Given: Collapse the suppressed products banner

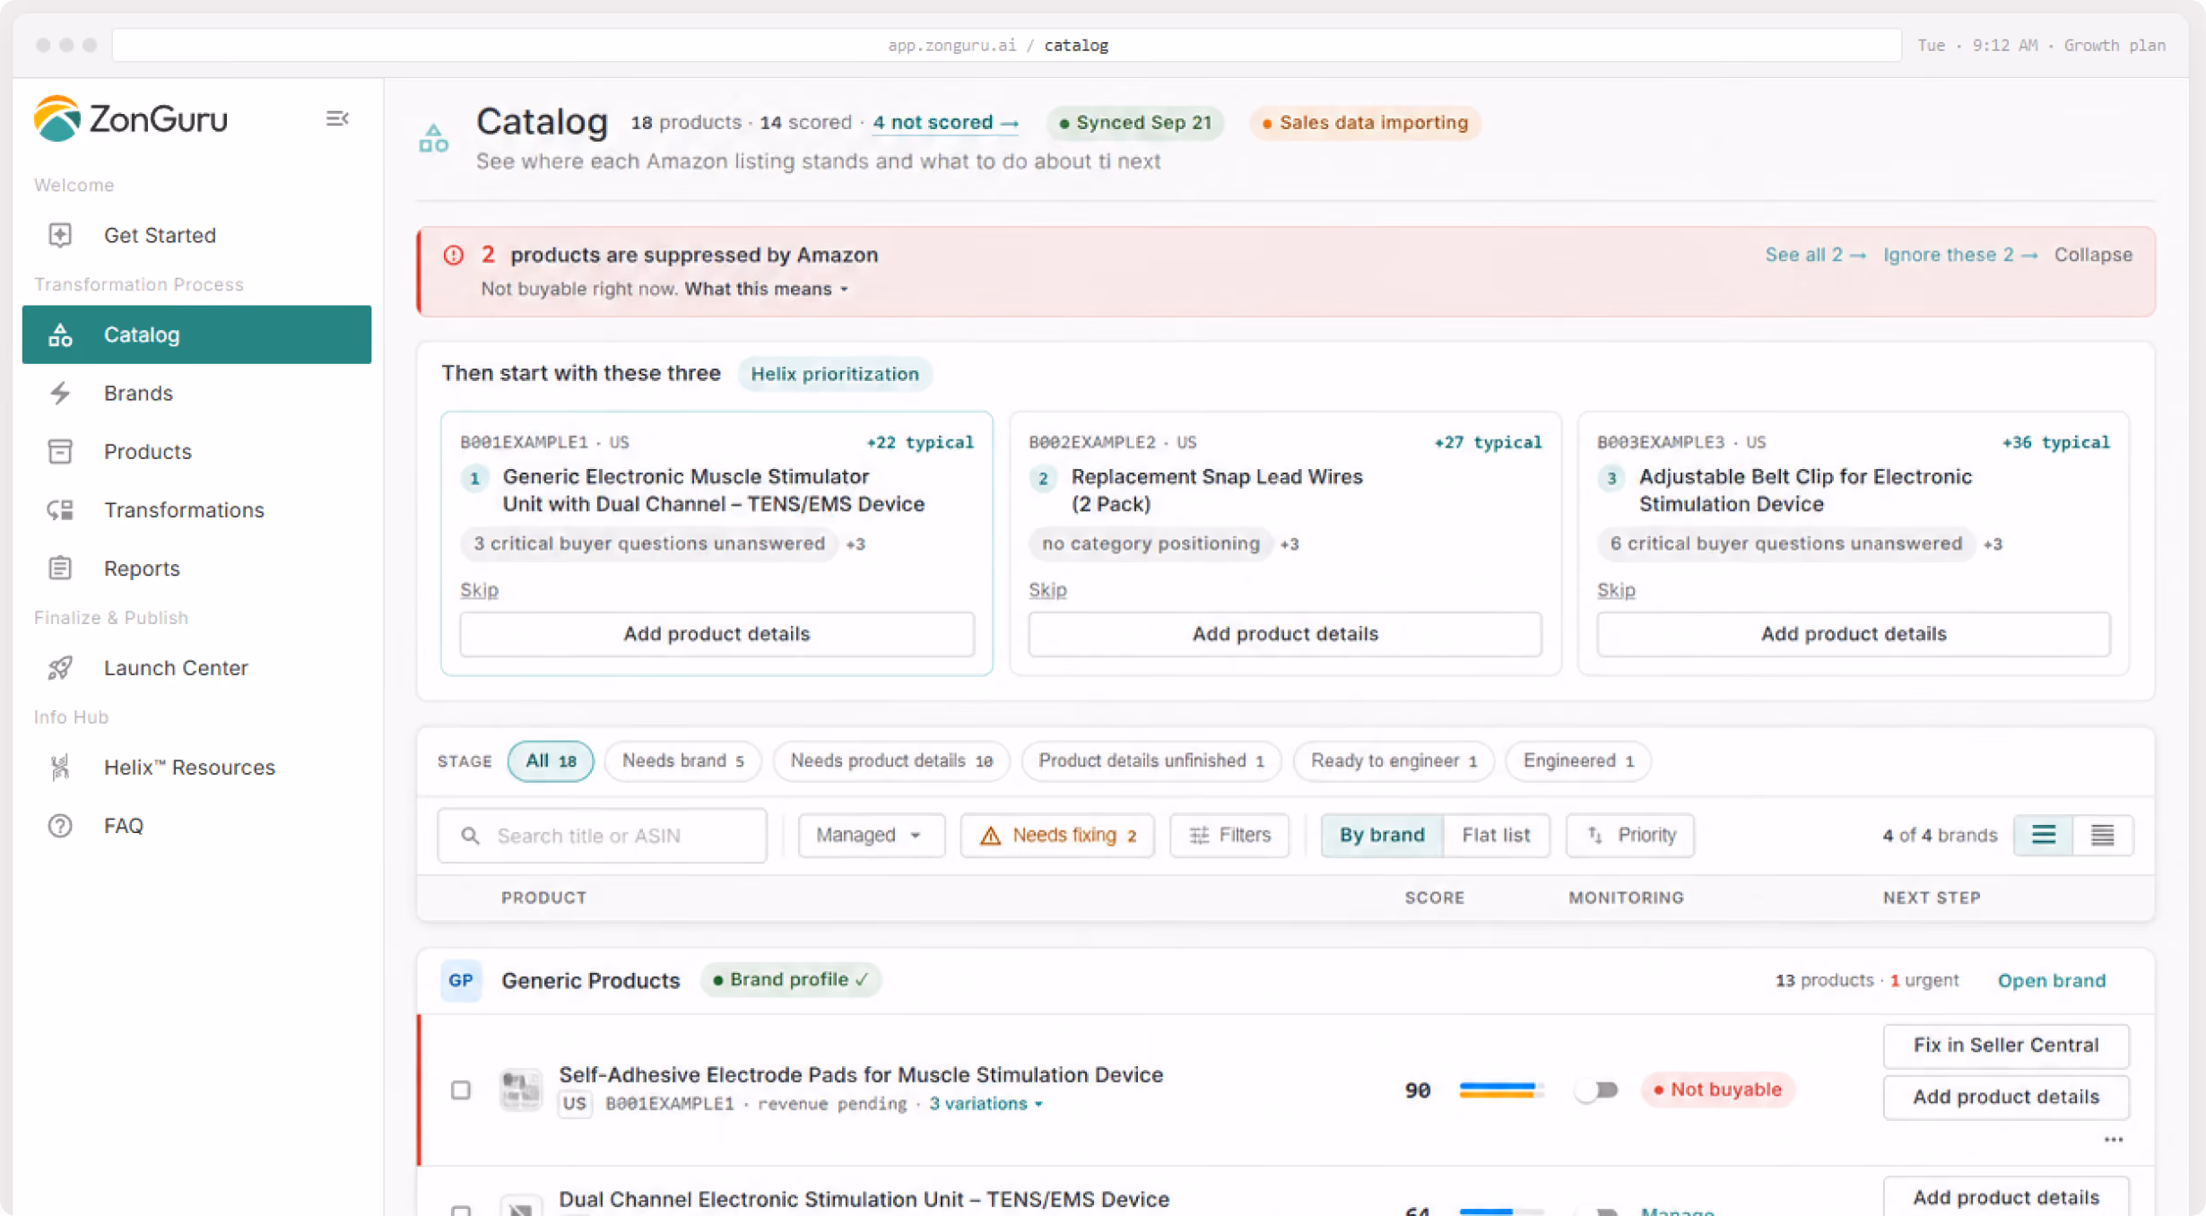Looking at the screenshot, I should (2093, 255).
